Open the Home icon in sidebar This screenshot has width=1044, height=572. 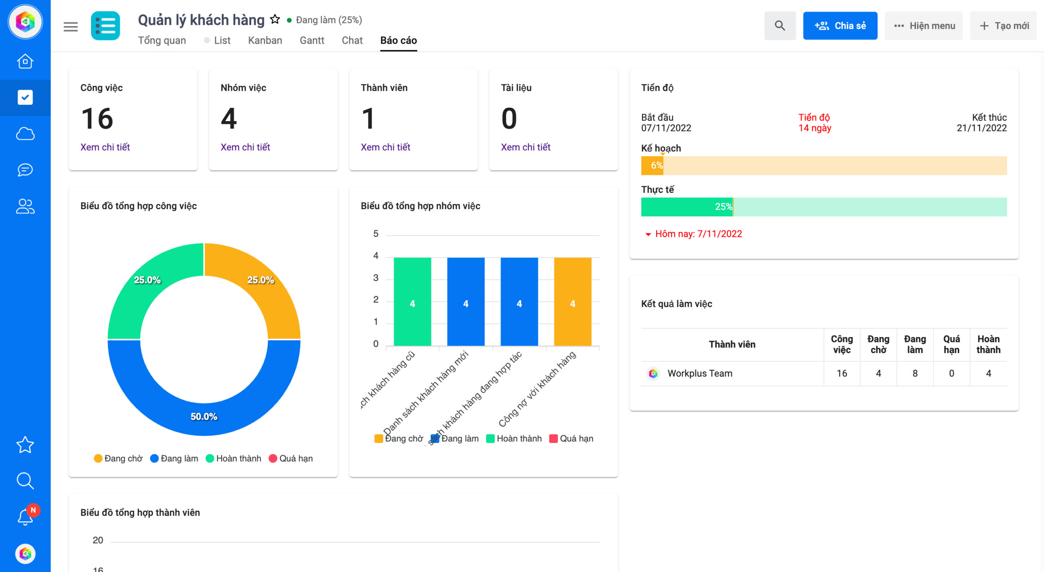click(x=25, y=61)
